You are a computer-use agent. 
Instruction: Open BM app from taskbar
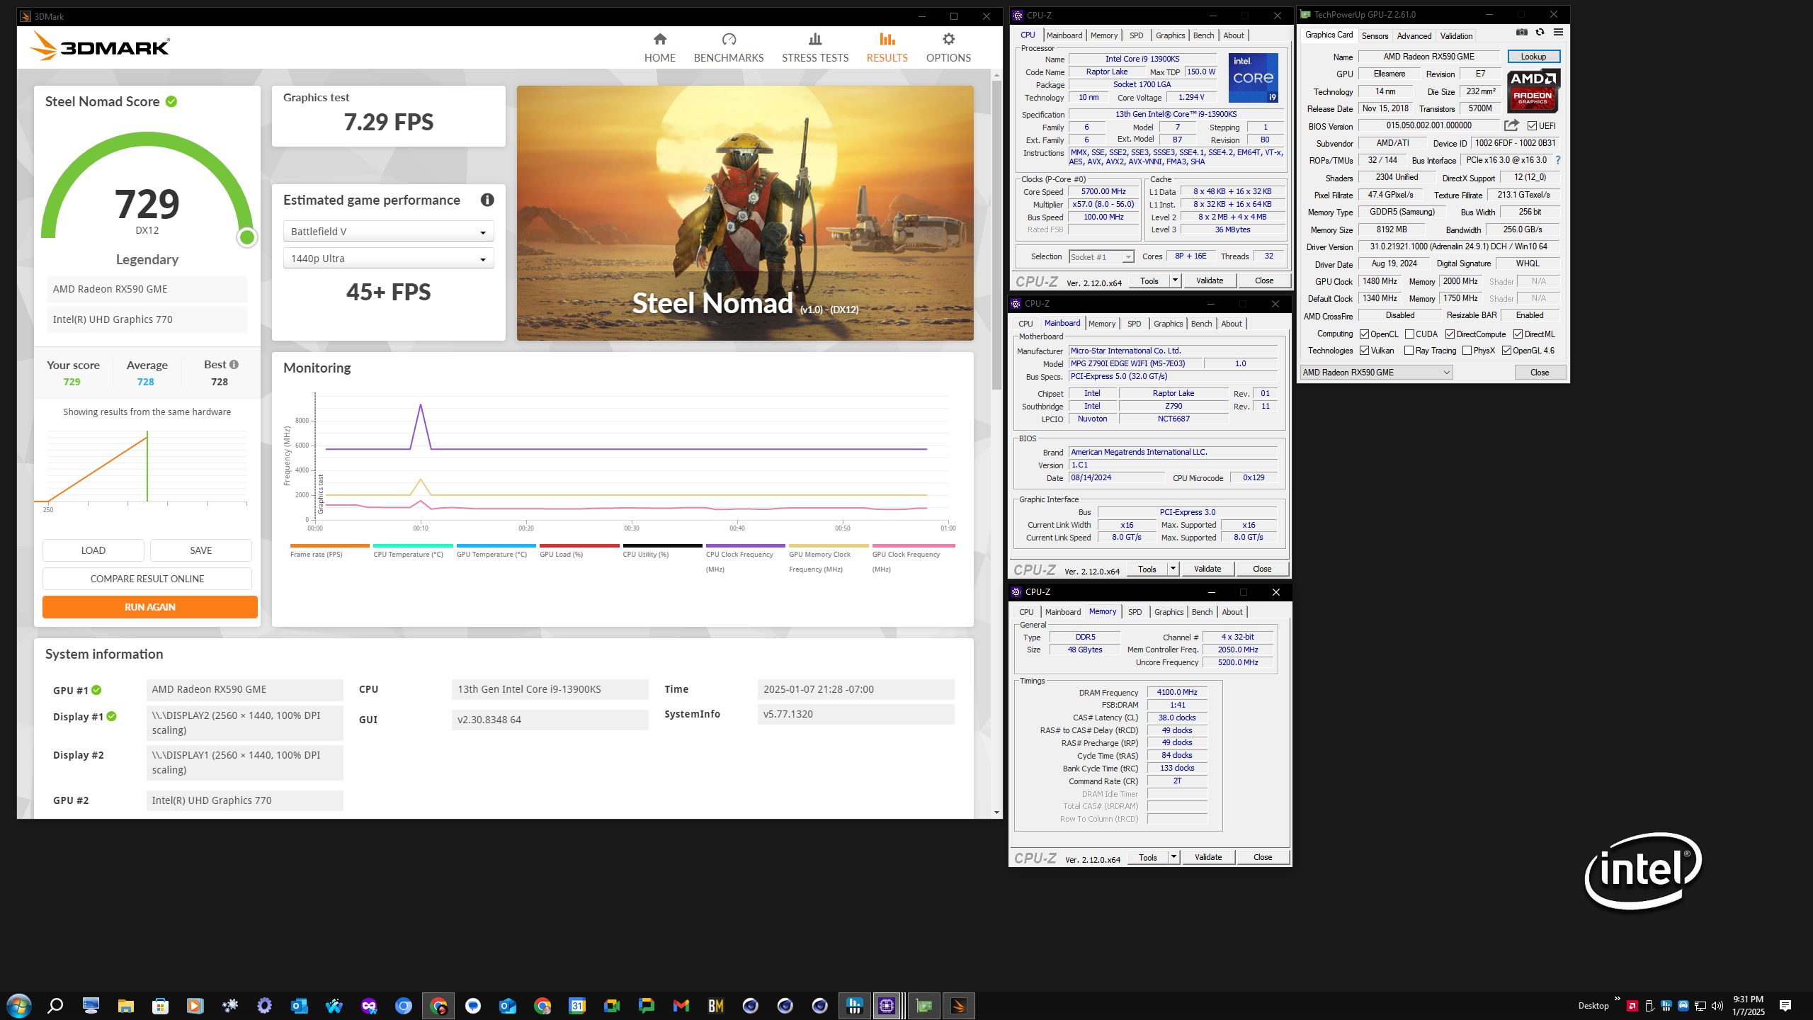715,1005
